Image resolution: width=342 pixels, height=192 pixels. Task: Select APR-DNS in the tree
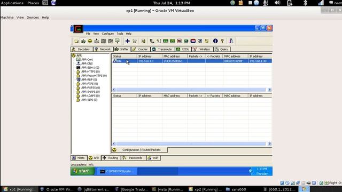87,63
